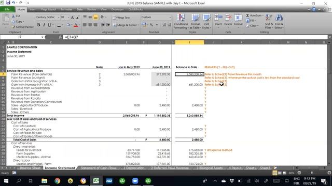Screen dimensions: 332x186
Task: Switch to the Formulas ribbon tab
Action: click(66, 9)
